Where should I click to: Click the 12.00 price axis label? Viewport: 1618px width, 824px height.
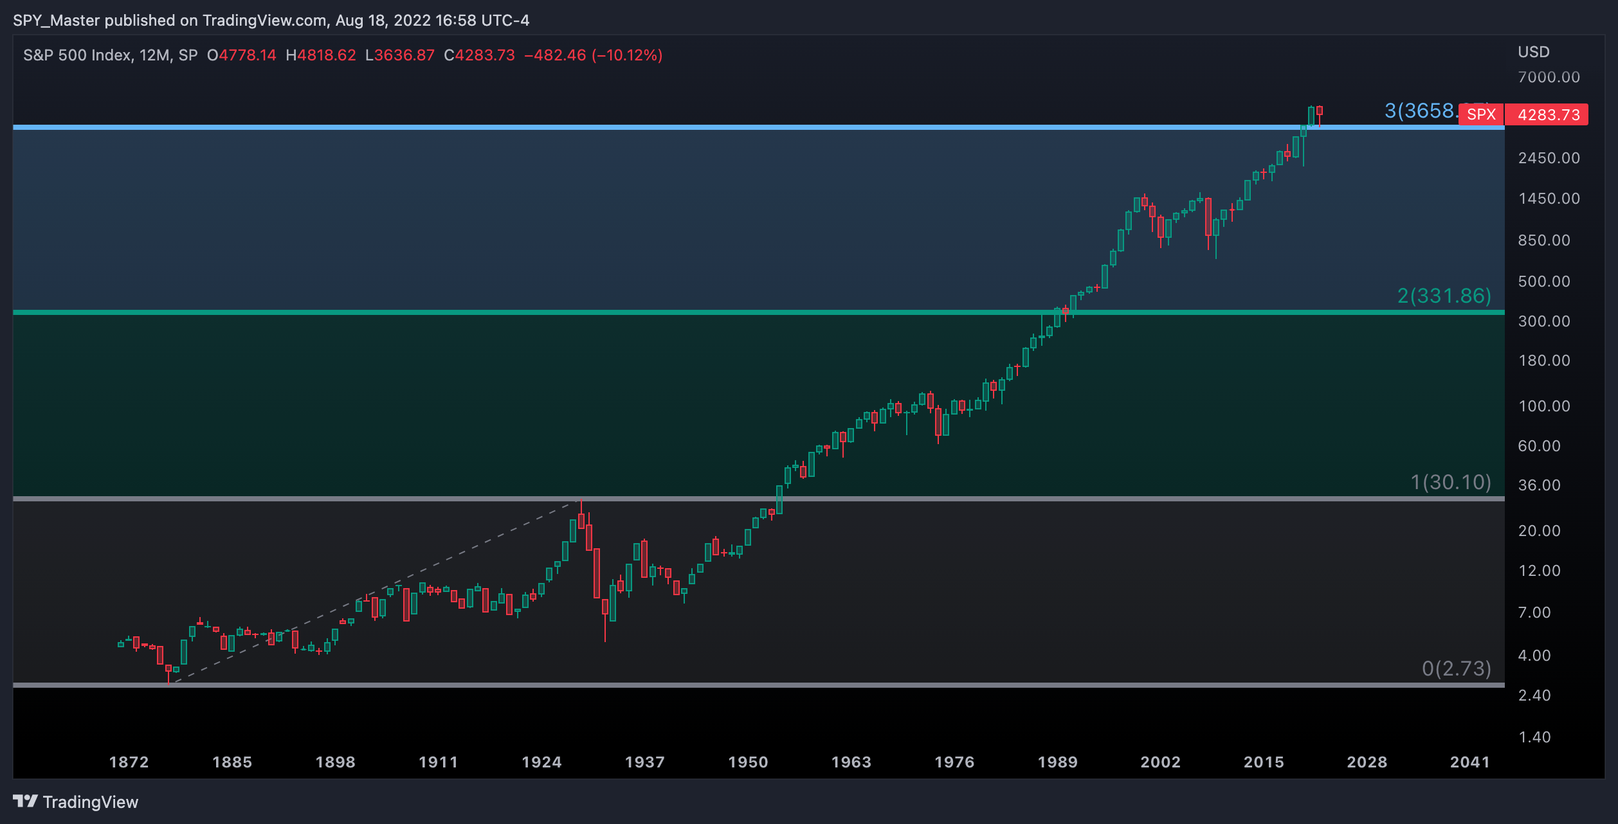click(1539, 571)
